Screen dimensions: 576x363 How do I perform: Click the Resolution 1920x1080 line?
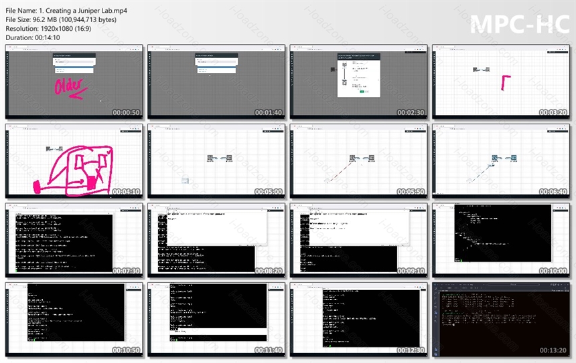click(48, 29)
